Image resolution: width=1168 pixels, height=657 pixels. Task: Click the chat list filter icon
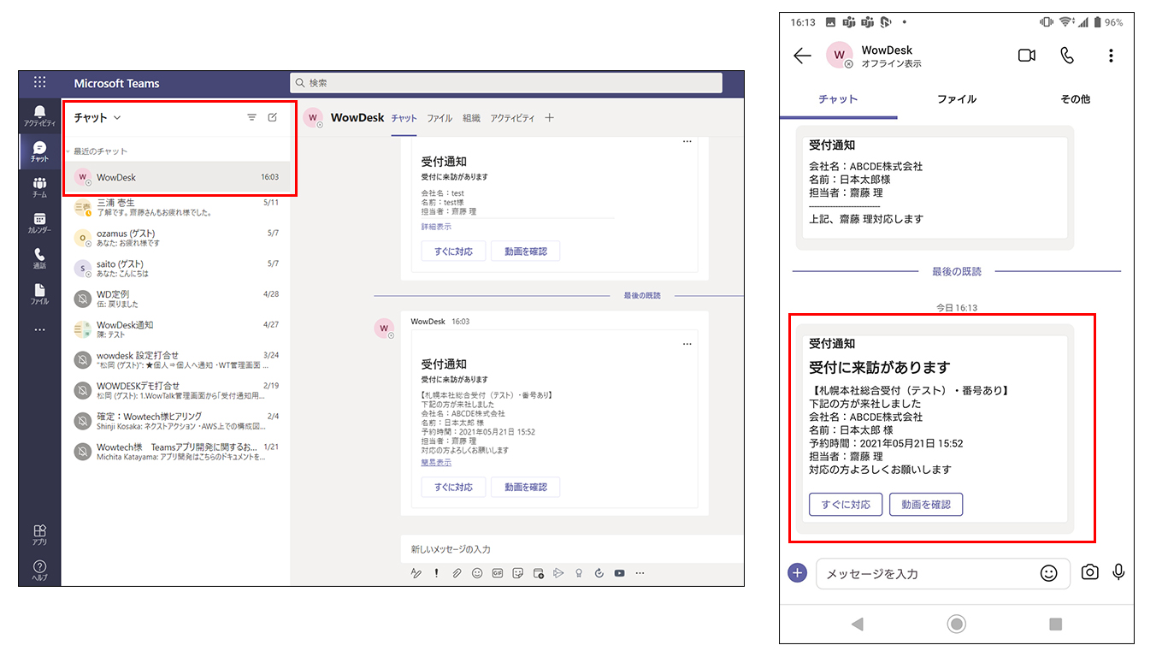[251, 117]
